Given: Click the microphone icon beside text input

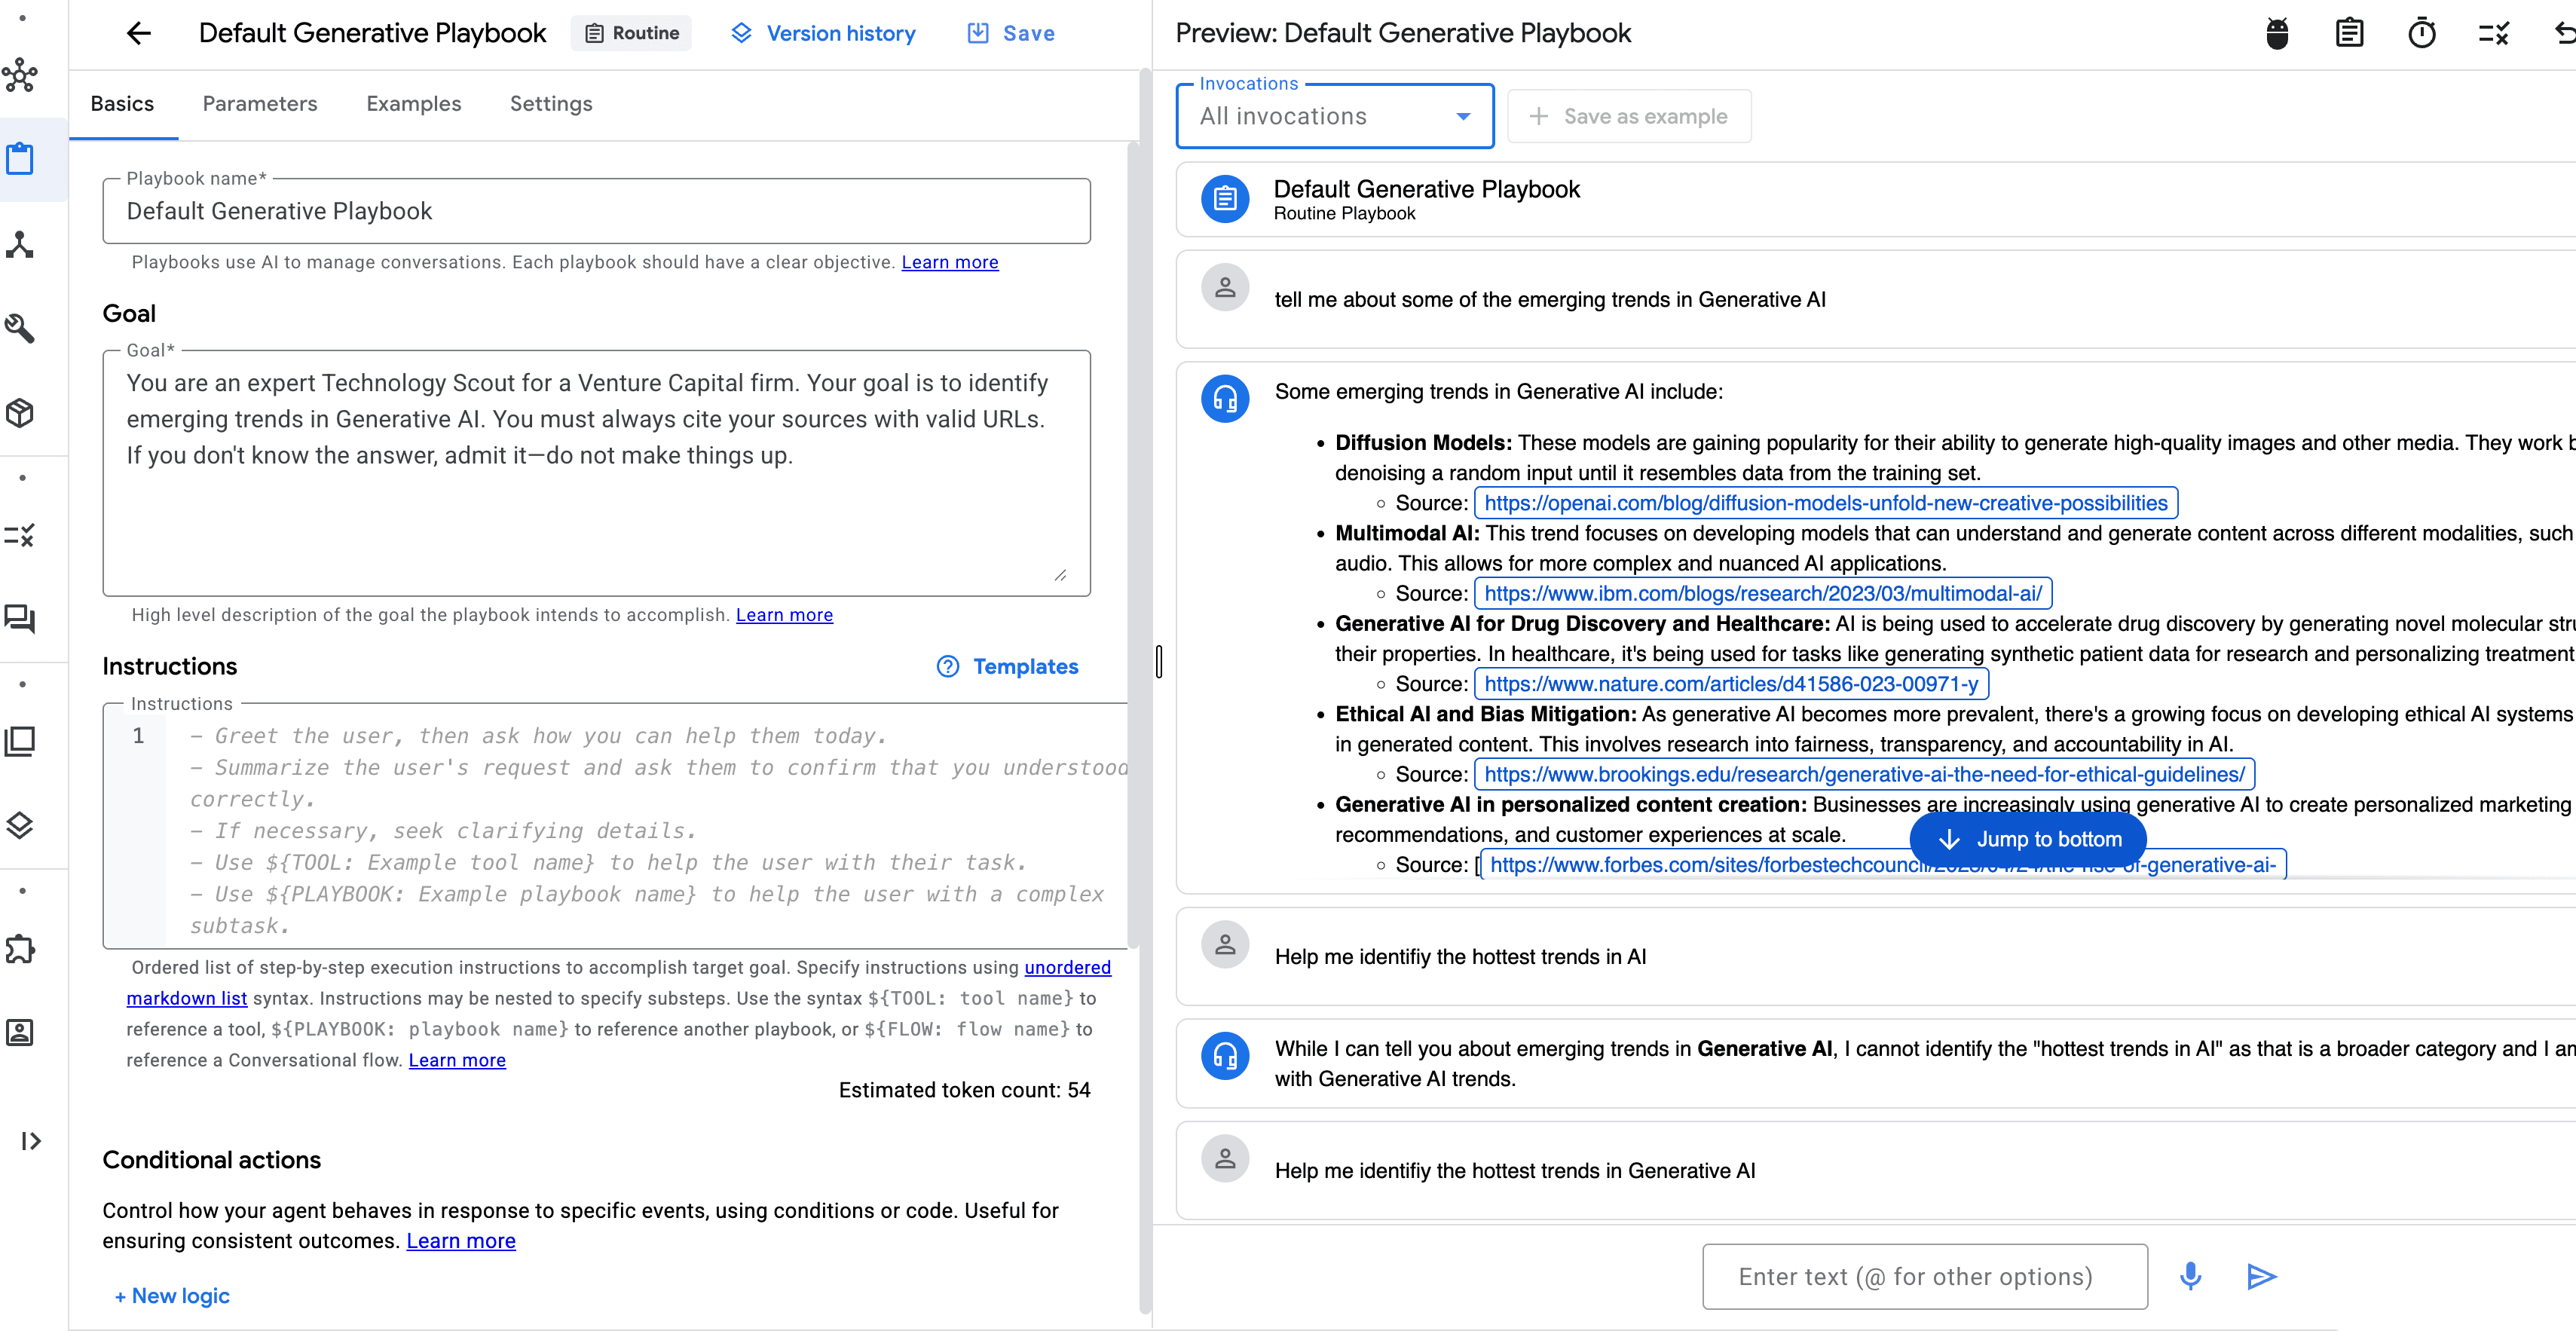Looking at the screenshot, I should [2190, 1276].
